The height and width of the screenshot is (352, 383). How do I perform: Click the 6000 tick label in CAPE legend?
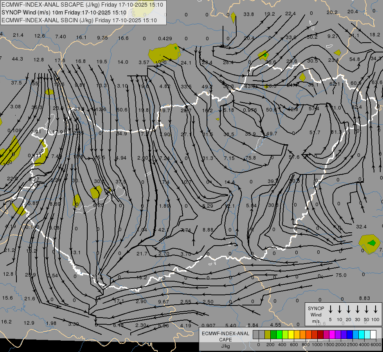[x=376, y=345]
